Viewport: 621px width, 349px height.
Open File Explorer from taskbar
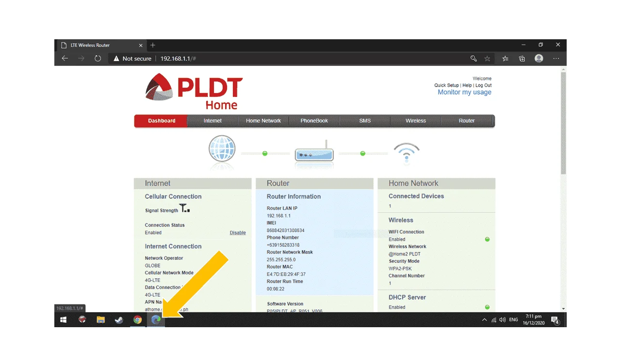click(x=100, y=320)
